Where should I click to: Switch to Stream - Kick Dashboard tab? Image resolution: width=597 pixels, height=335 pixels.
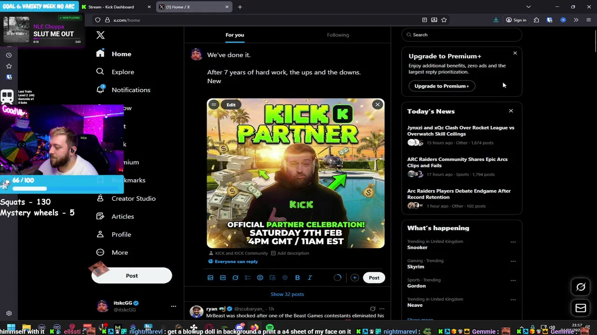117,7
